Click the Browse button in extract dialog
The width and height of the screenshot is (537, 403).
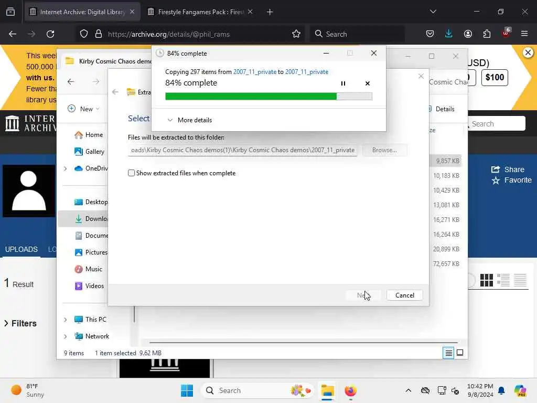(x=384, y=150)
